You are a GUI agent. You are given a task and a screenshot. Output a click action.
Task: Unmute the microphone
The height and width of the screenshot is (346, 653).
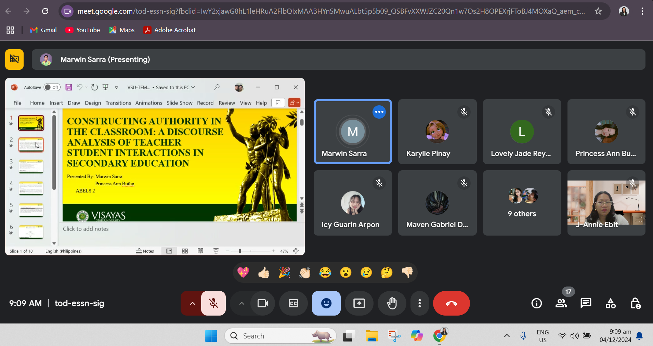[x=213, y=303]
